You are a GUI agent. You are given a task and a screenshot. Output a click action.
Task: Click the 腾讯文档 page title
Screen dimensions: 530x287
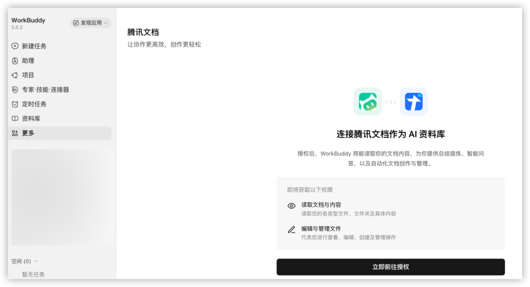point(143,32)
